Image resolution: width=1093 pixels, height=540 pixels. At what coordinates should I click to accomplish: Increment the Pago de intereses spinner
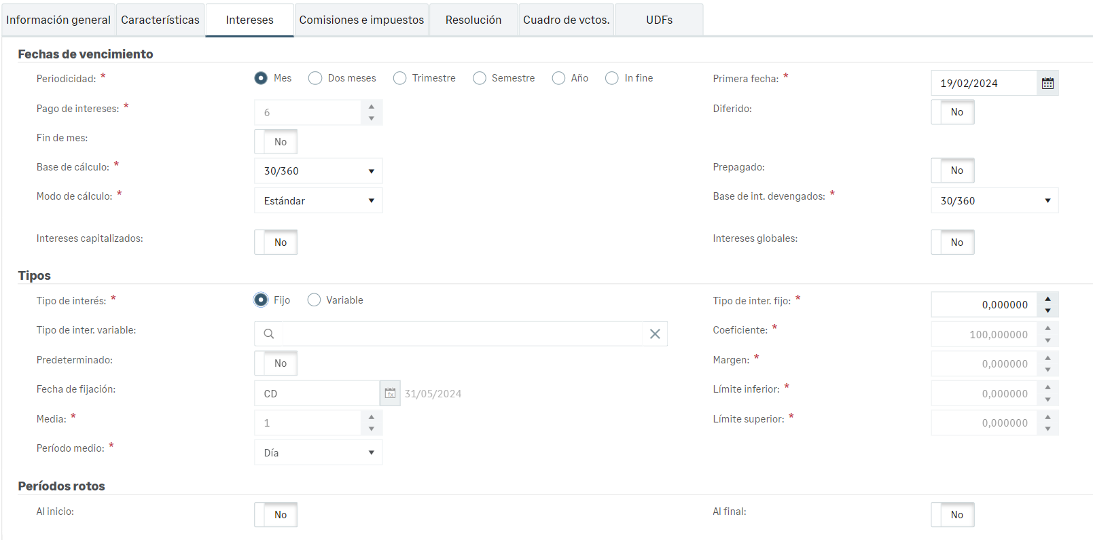tap(371, 107)
